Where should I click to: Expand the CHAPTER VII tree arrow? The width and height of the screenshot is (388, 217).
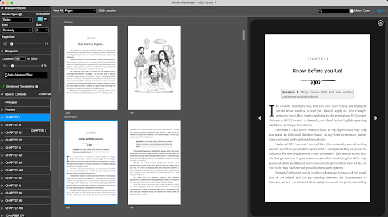coord(2,163)
